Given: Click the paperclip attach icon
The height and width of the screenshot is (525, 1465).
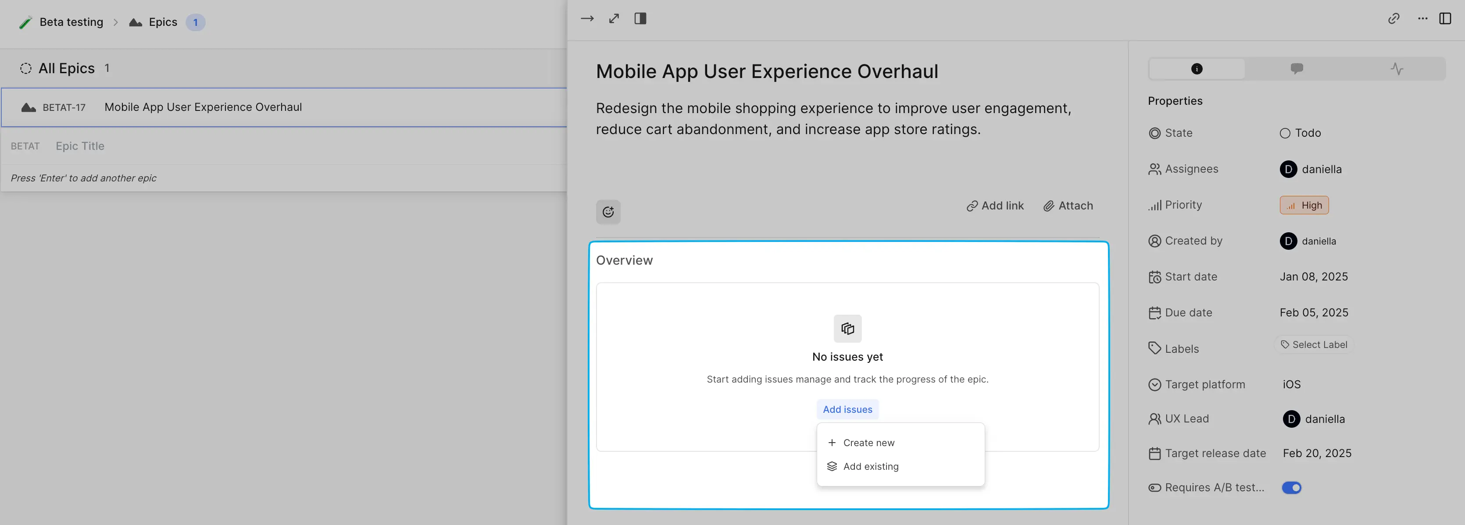Looking at the screenshot, I should coord(1048,206).
